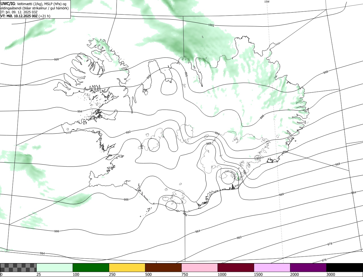Choose the light purple 1500–2000 legend swatch

[272, 268]
